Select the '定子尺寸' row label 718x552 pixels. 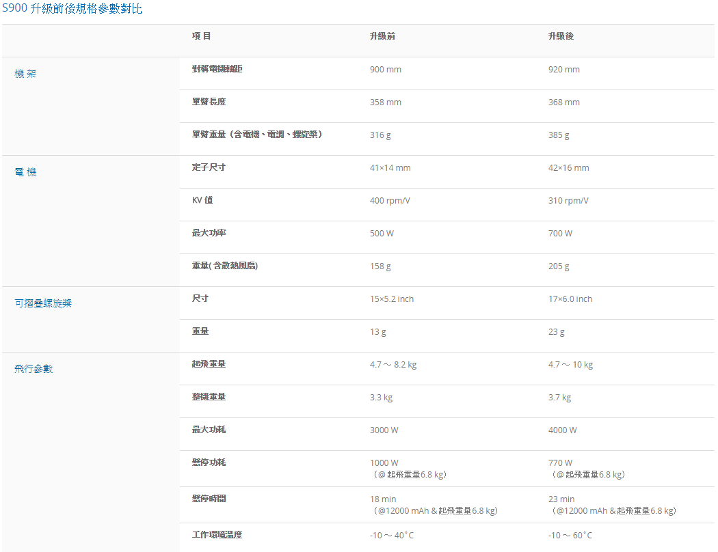pyautogui.click(x=209, y=167)
